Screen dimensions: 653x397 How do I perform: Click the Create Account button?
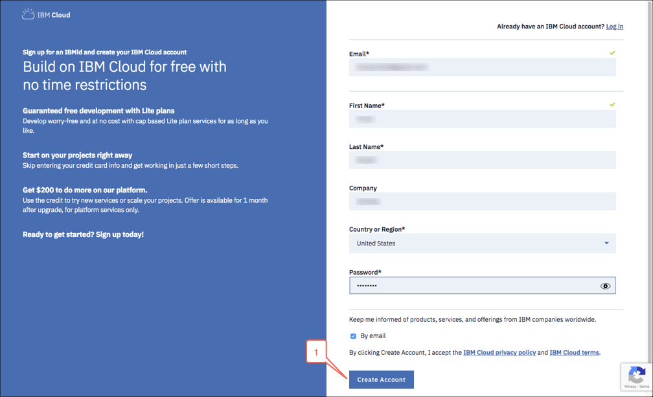[381, 380]
